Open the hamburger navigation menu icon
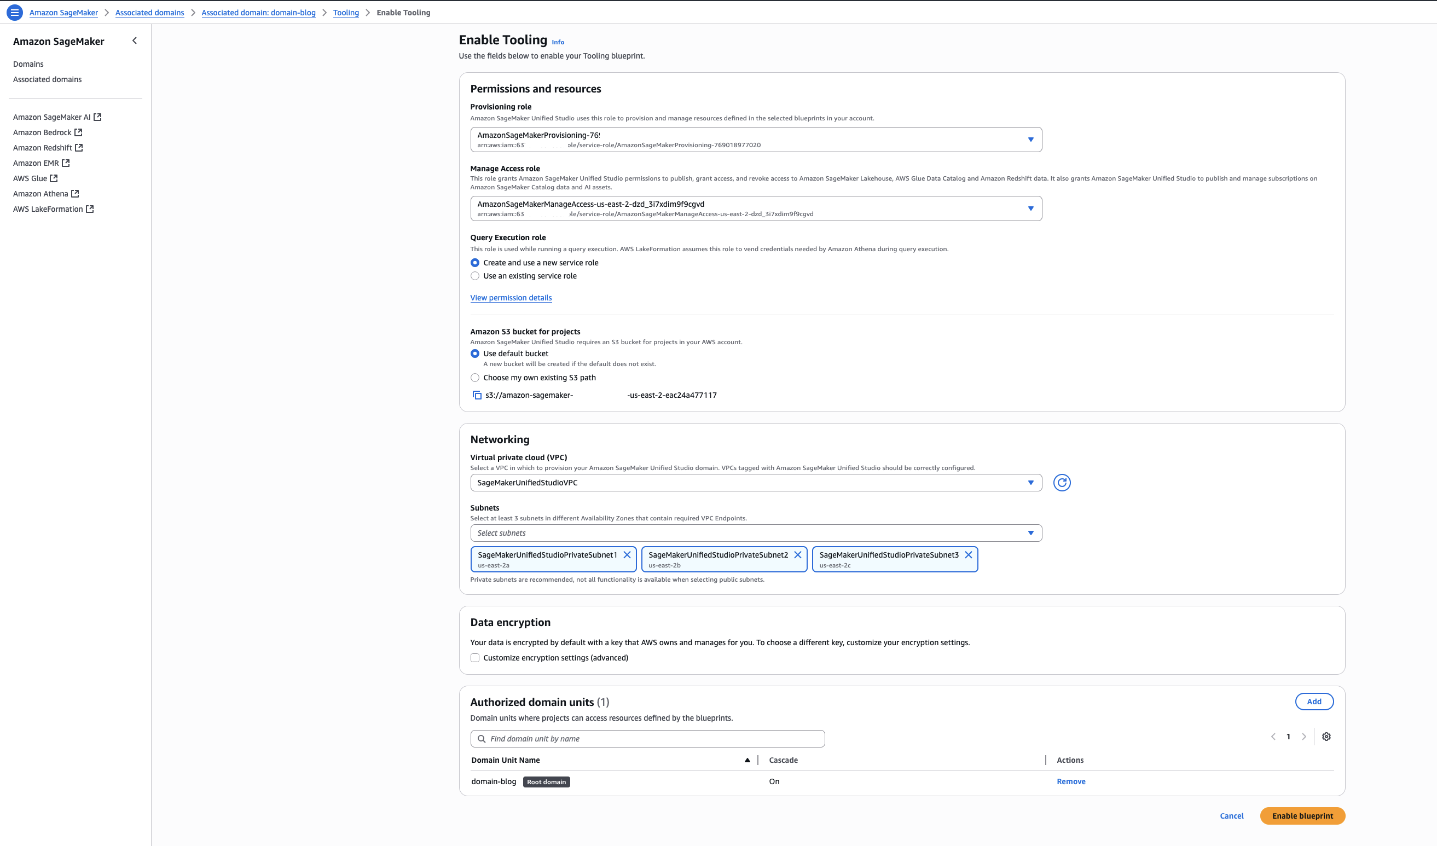 point(15,12)
